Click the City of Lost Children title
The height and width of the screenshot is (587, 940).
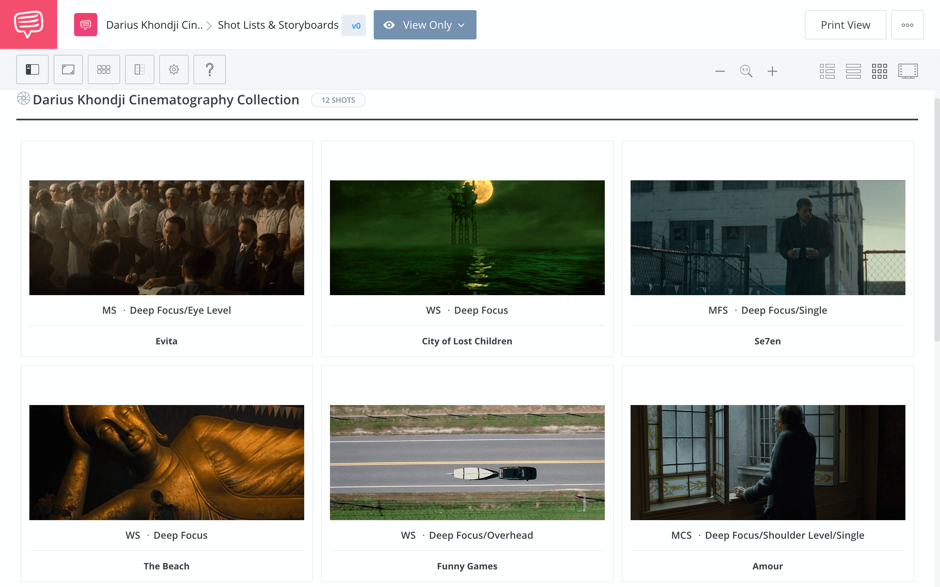point(467,341)
